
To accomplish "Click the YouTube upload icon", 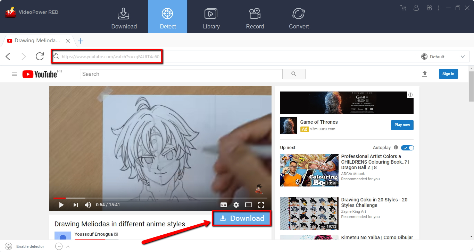I will (424, 74).
